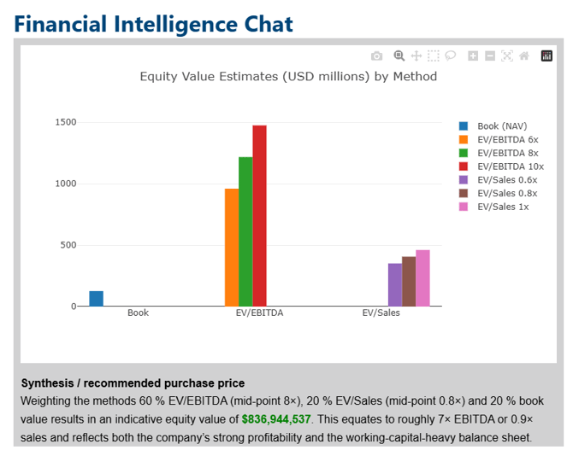Pick the Lasso Select tool
573x450 pixels.
(x=450, y=56)
